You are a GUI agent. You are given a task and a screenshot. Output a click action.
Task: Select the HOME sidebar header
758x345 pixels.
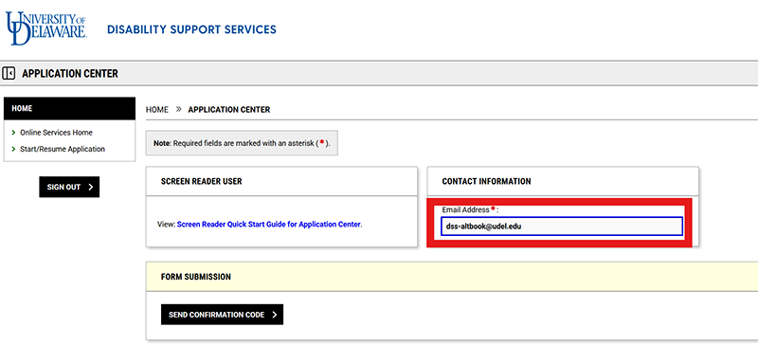pos(69,108)
